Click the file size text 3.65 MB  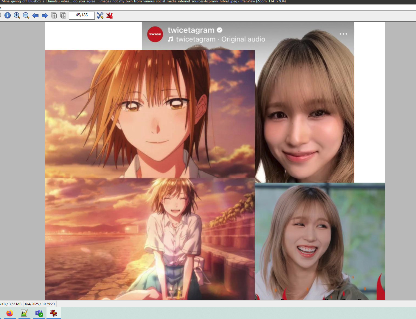coord(15,304)
